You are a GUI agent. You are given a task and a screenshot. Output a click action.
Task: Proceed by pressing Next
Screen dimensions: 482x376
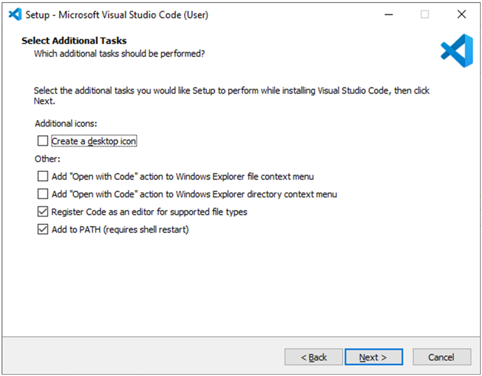[x=374, y=357]
